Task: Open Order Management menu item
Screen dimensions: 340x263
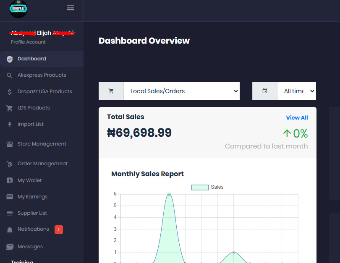Action: [42, 164]
